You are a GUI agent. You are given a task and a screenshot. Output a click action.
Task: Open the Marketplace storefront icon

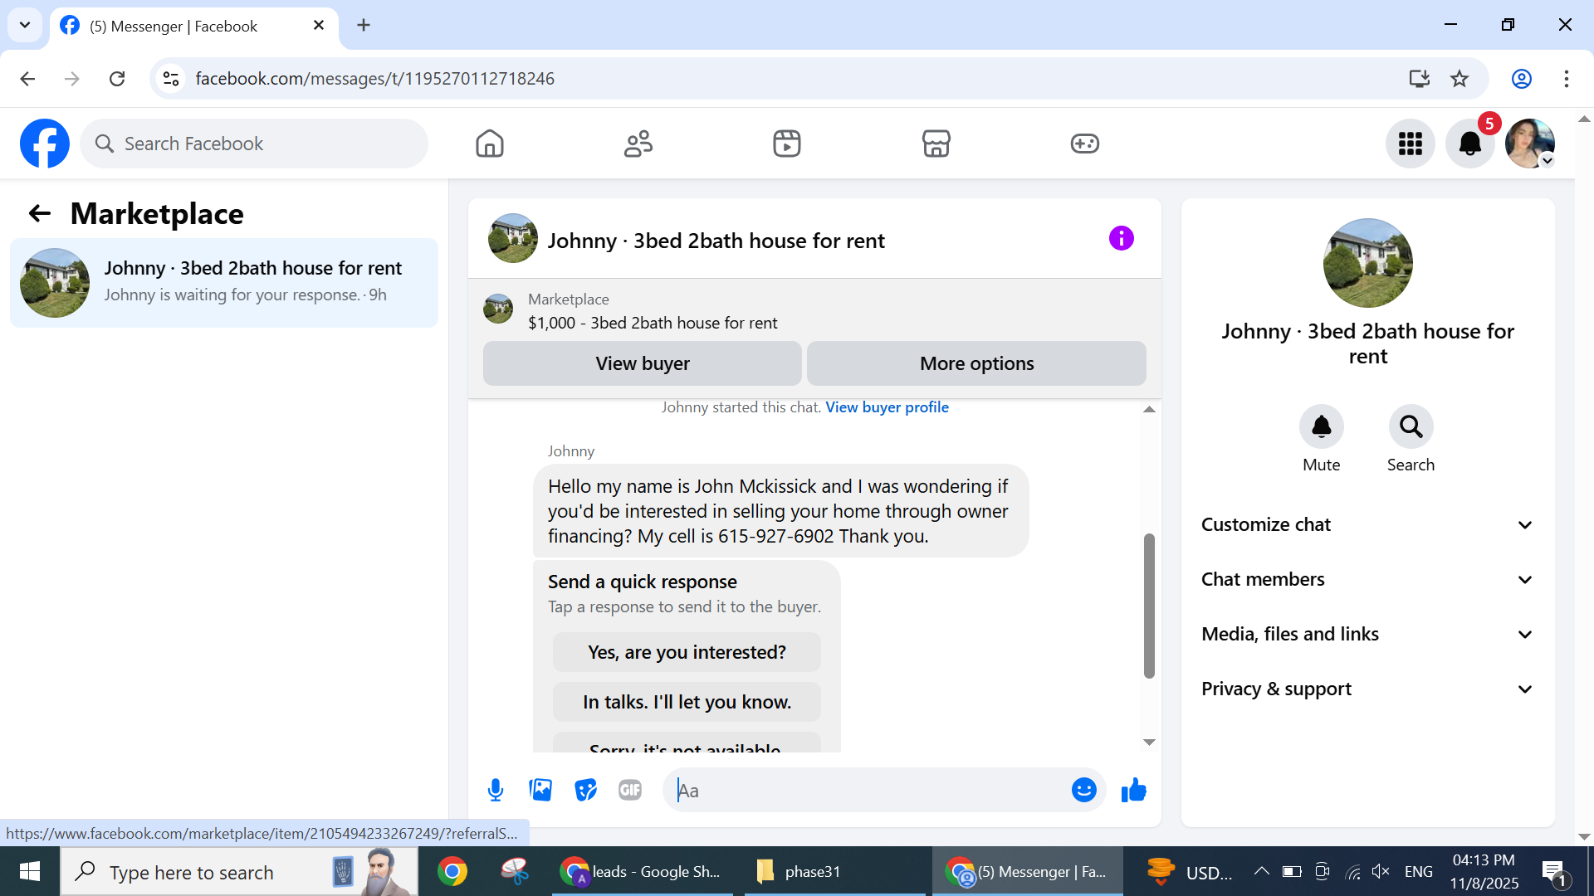(936, 144)
